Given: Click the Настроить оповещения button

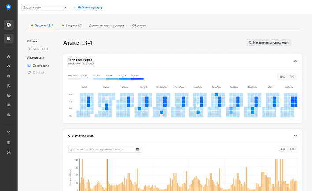Looking at the screenshot, I should pyautogui.click(x=269, y=43).
